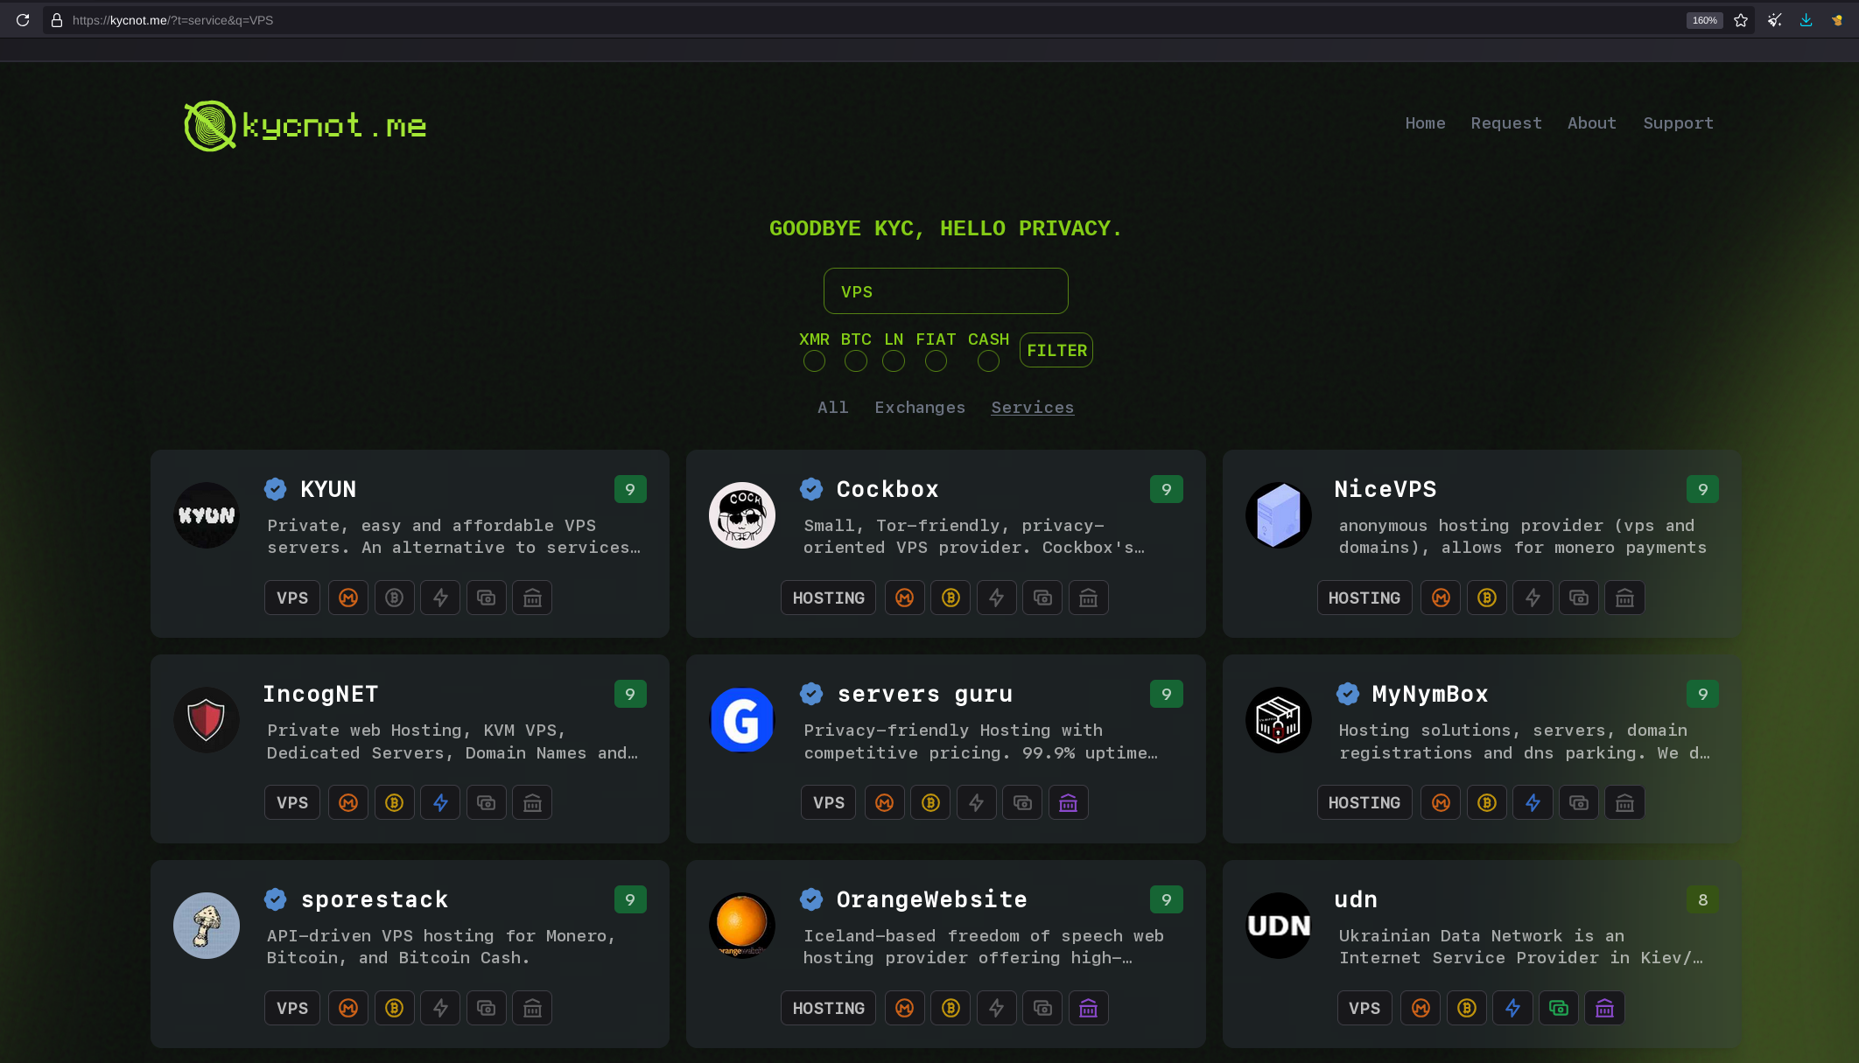The width and height of the screenshot is (1859, 1063).
Task: Click the lock icon in address bar
Action: pos(57,20)
